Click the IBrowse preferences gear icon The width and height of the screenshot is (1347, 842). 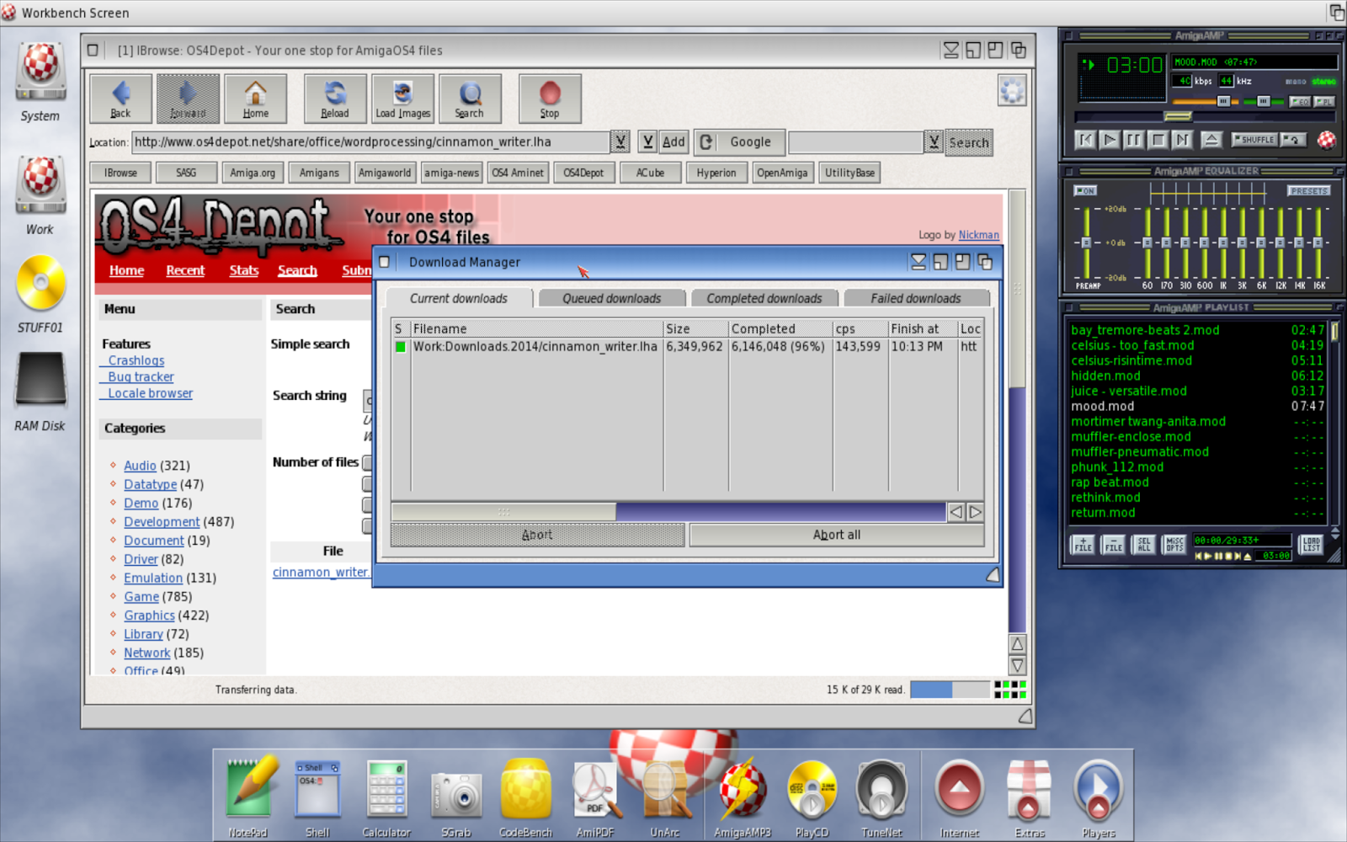1012,91
